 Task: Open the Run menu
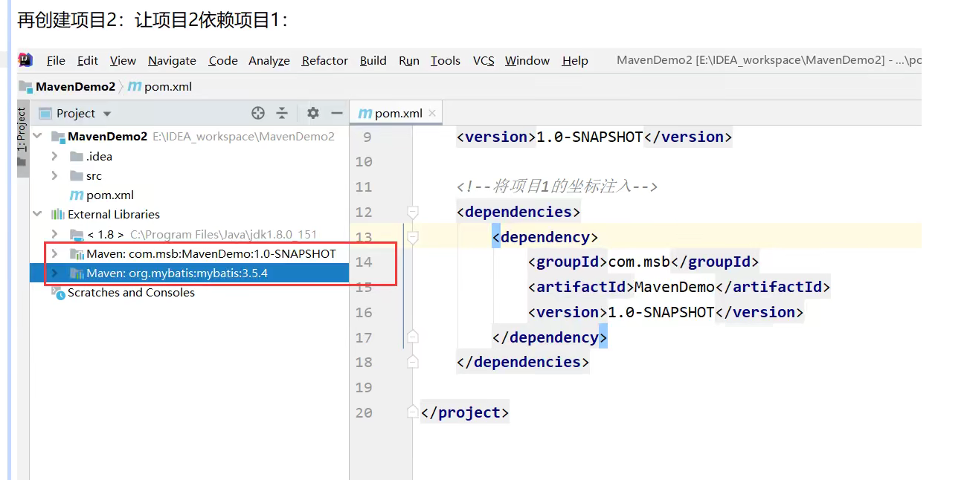coord(409,61)
